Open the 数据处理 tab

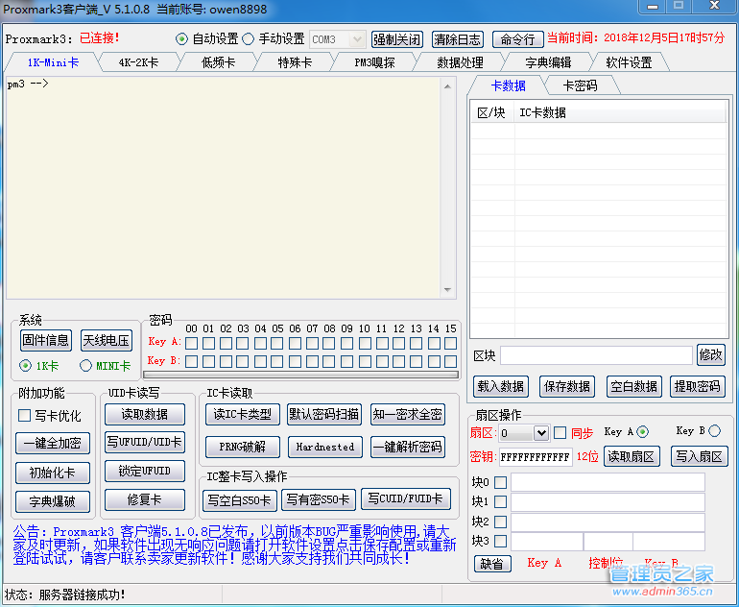tap(460, 62)
